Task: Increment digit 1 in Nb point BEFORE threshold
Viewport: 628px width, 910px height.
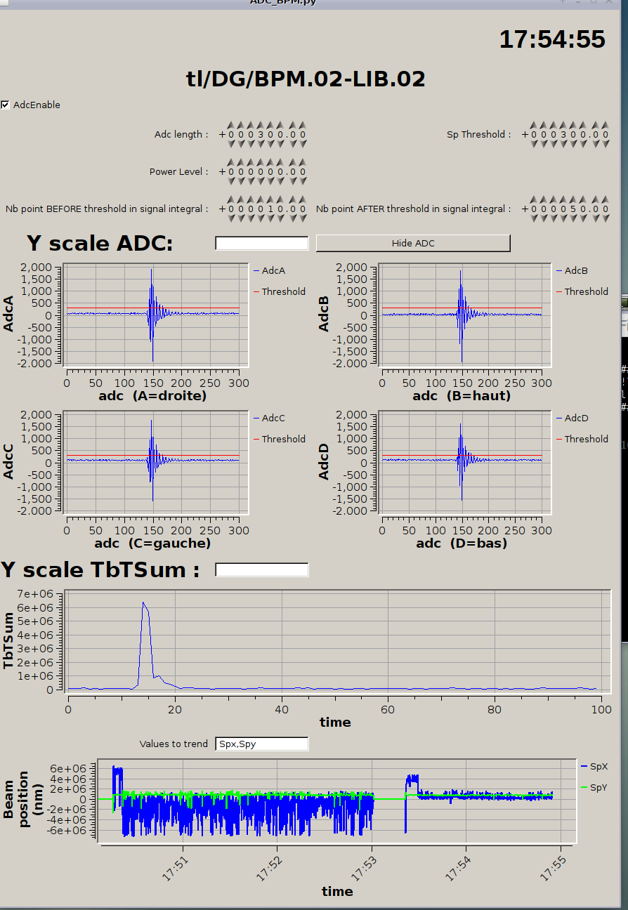Action: point(270,199)
